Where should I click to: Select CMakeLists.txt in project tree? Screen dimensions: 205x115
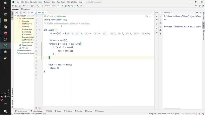tap(26, 45)
